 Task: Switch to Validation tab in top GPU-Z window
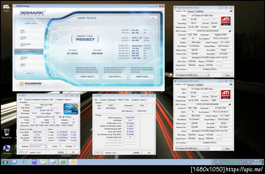(x=200, y=11)
